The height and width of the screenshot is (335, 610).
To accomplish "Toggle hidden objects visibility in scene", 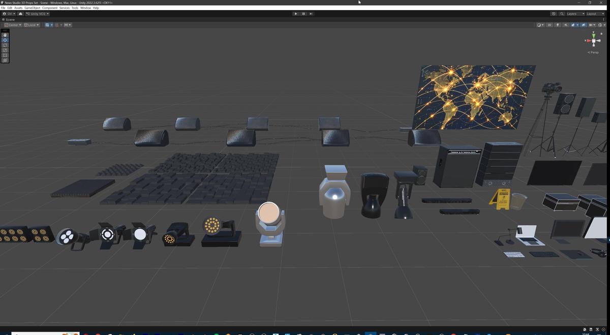I will coord(584,25).
